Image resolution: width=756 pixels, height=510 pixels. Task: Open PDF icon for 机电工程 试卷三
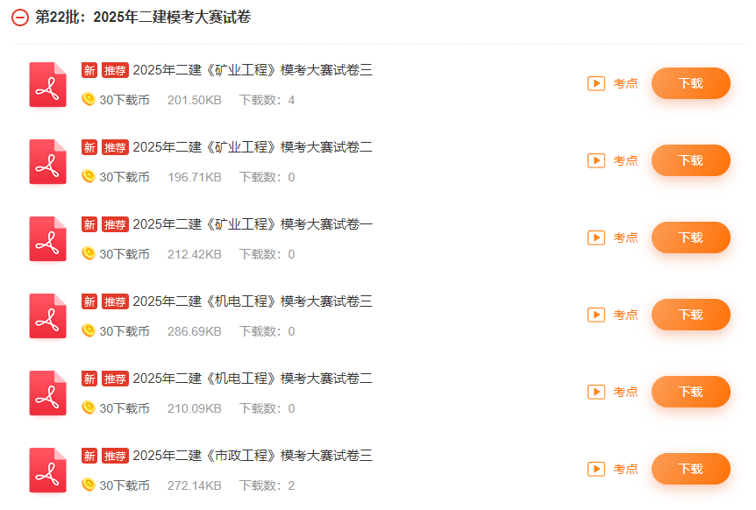pos(47,315)
